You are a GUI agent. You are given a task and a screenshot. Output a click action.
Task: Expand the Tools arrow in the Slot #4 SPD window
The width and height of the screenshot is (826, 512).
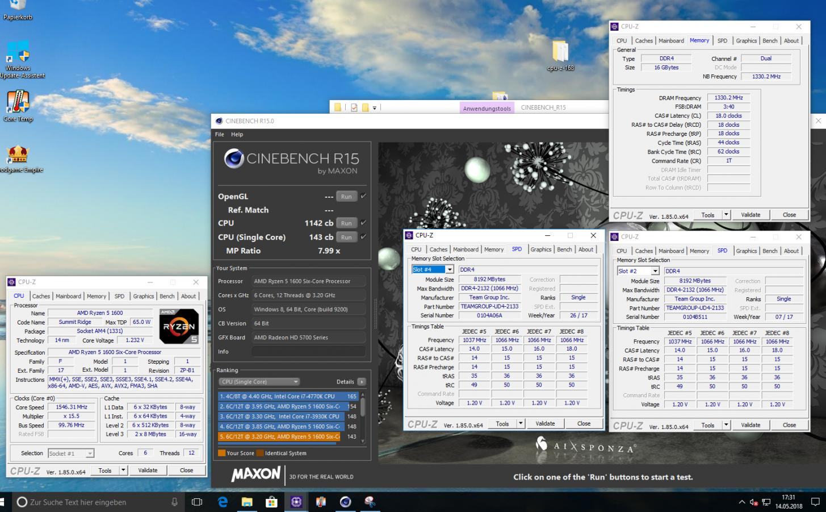point(521,423)
